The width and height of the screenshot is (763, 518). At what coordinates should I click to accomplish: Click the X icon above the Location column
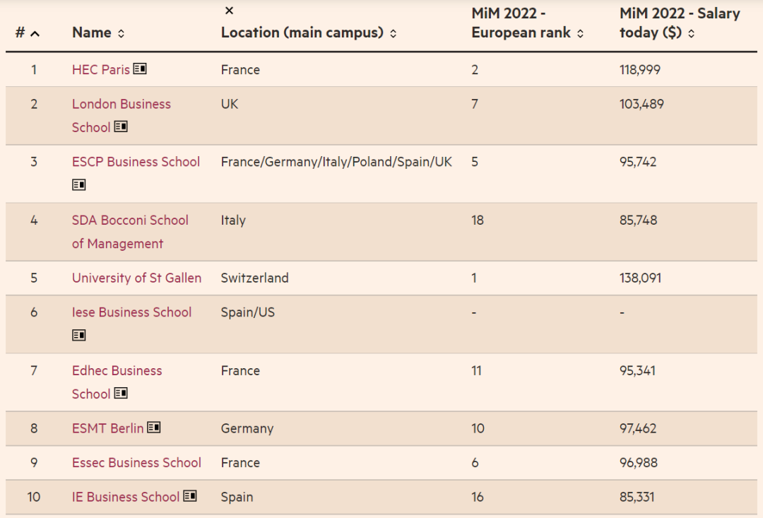click(229, 11)
